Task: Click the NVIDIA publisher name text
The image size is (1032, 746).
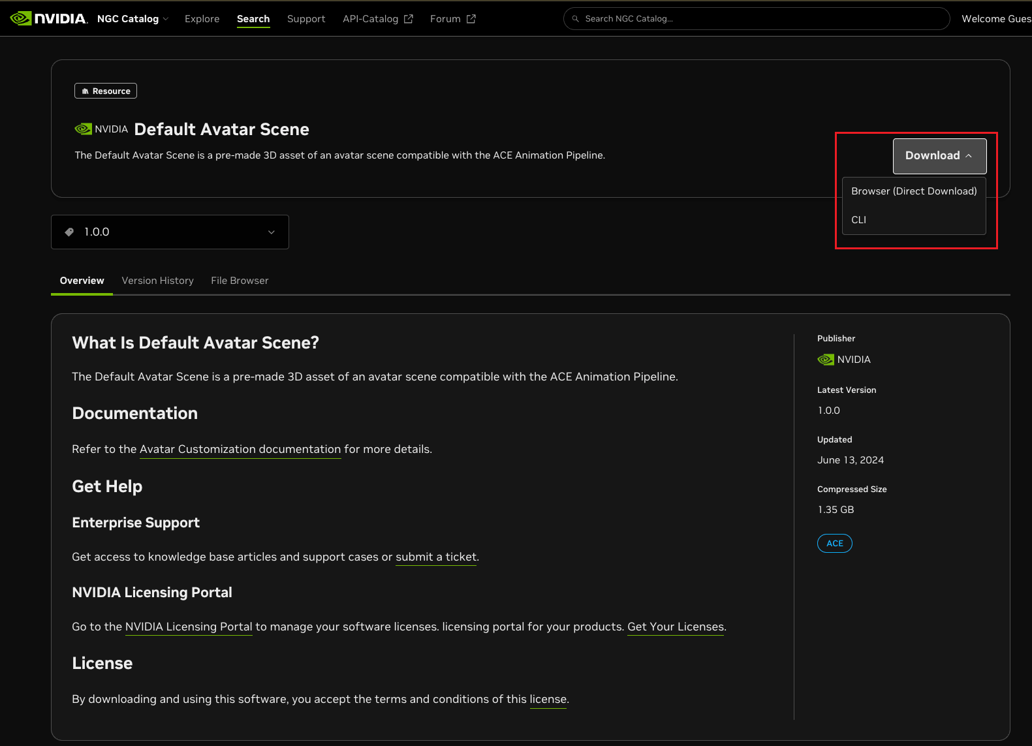Action: click(854, 360)
